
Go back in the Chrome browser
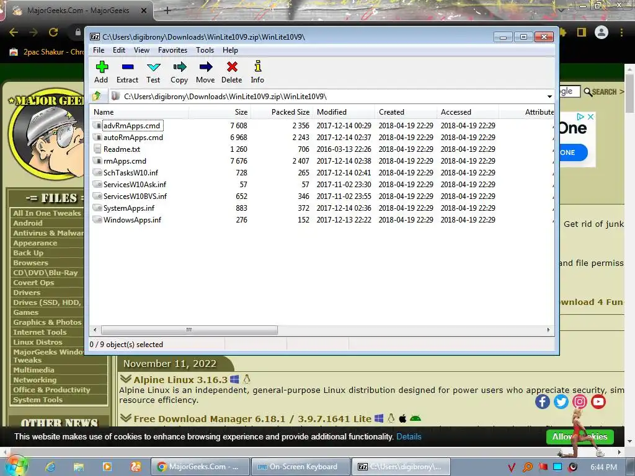14,32
